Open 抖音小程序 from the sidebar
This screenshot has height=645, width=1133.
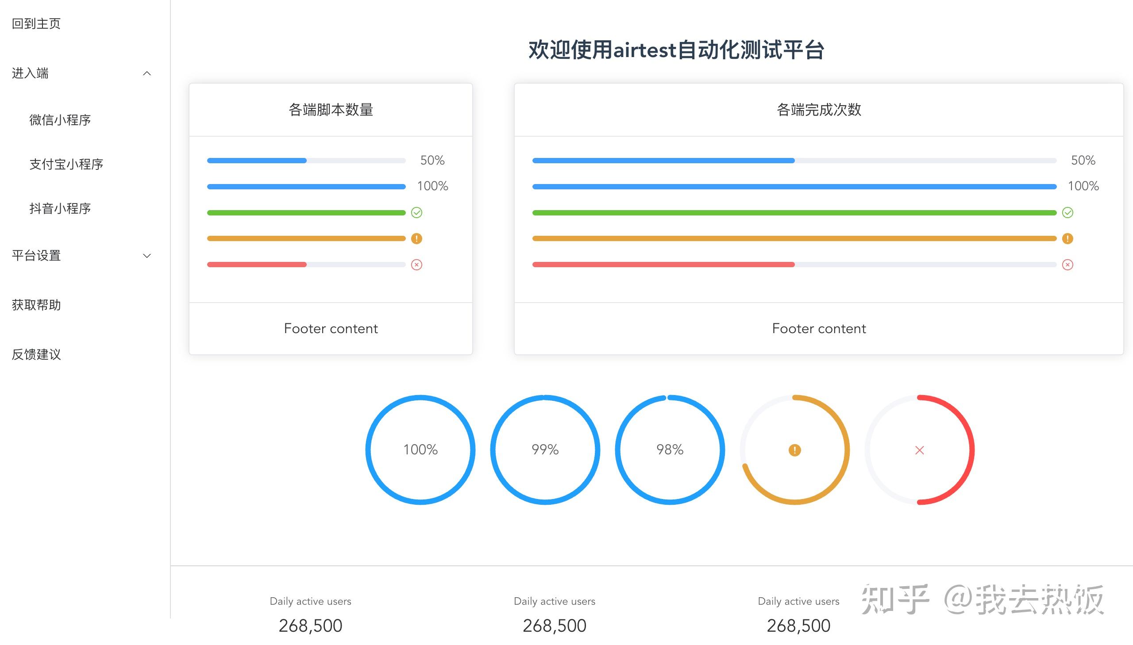(60, 209)
